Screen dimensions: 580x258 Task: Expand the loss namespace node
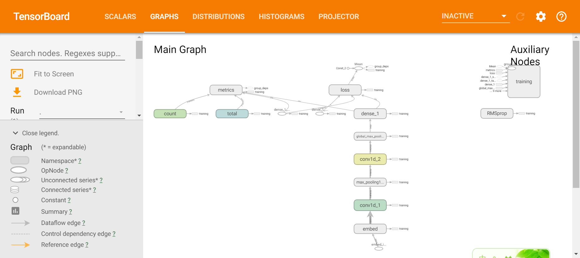pyautogui.click(x=345, y=90)
